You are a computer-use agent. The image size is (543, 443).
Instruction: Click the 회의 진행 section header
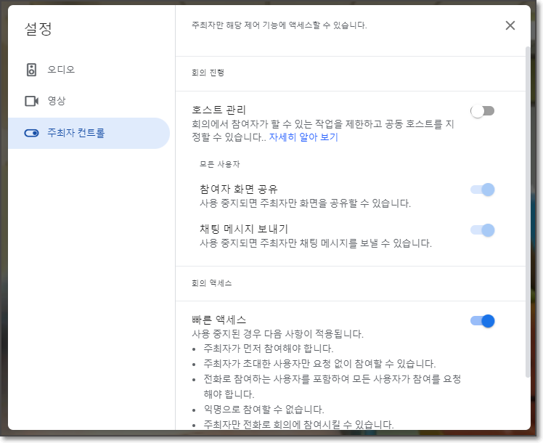point(208,73)
